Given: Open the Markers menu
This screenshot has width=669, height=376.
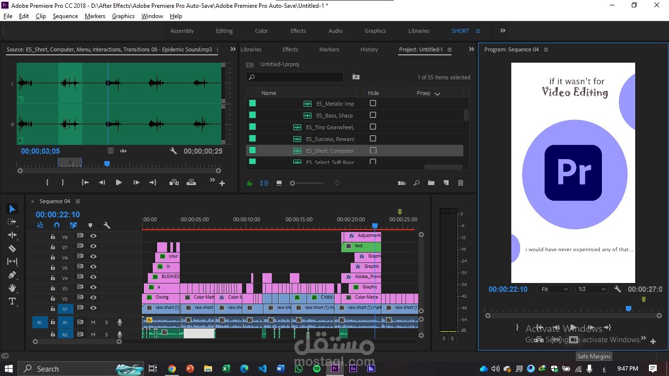Looking at the screenshot, I should (x=95, y=16).
